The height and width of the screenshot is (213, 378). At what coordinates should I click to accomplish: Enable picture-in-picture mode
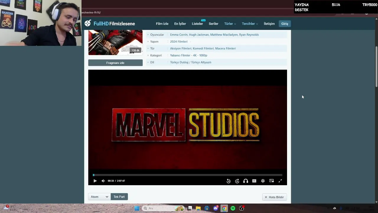tap(272, 181)
